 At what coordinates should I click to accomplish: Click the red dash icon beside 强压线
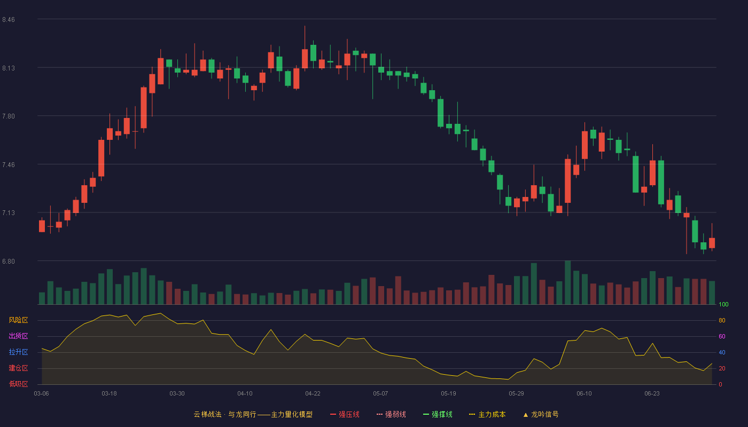(333, 414)
